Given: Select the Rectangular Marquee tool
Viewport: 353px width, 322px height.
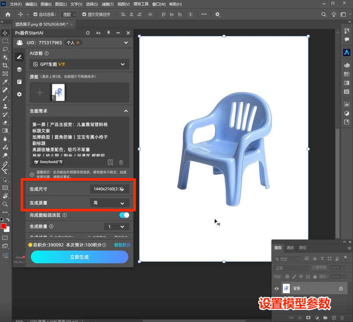Looking at the screenshot, I should 5,41.
